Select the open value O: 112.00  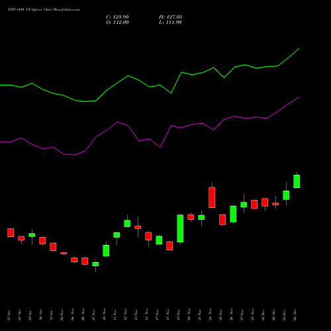click(x=117, y=23)
